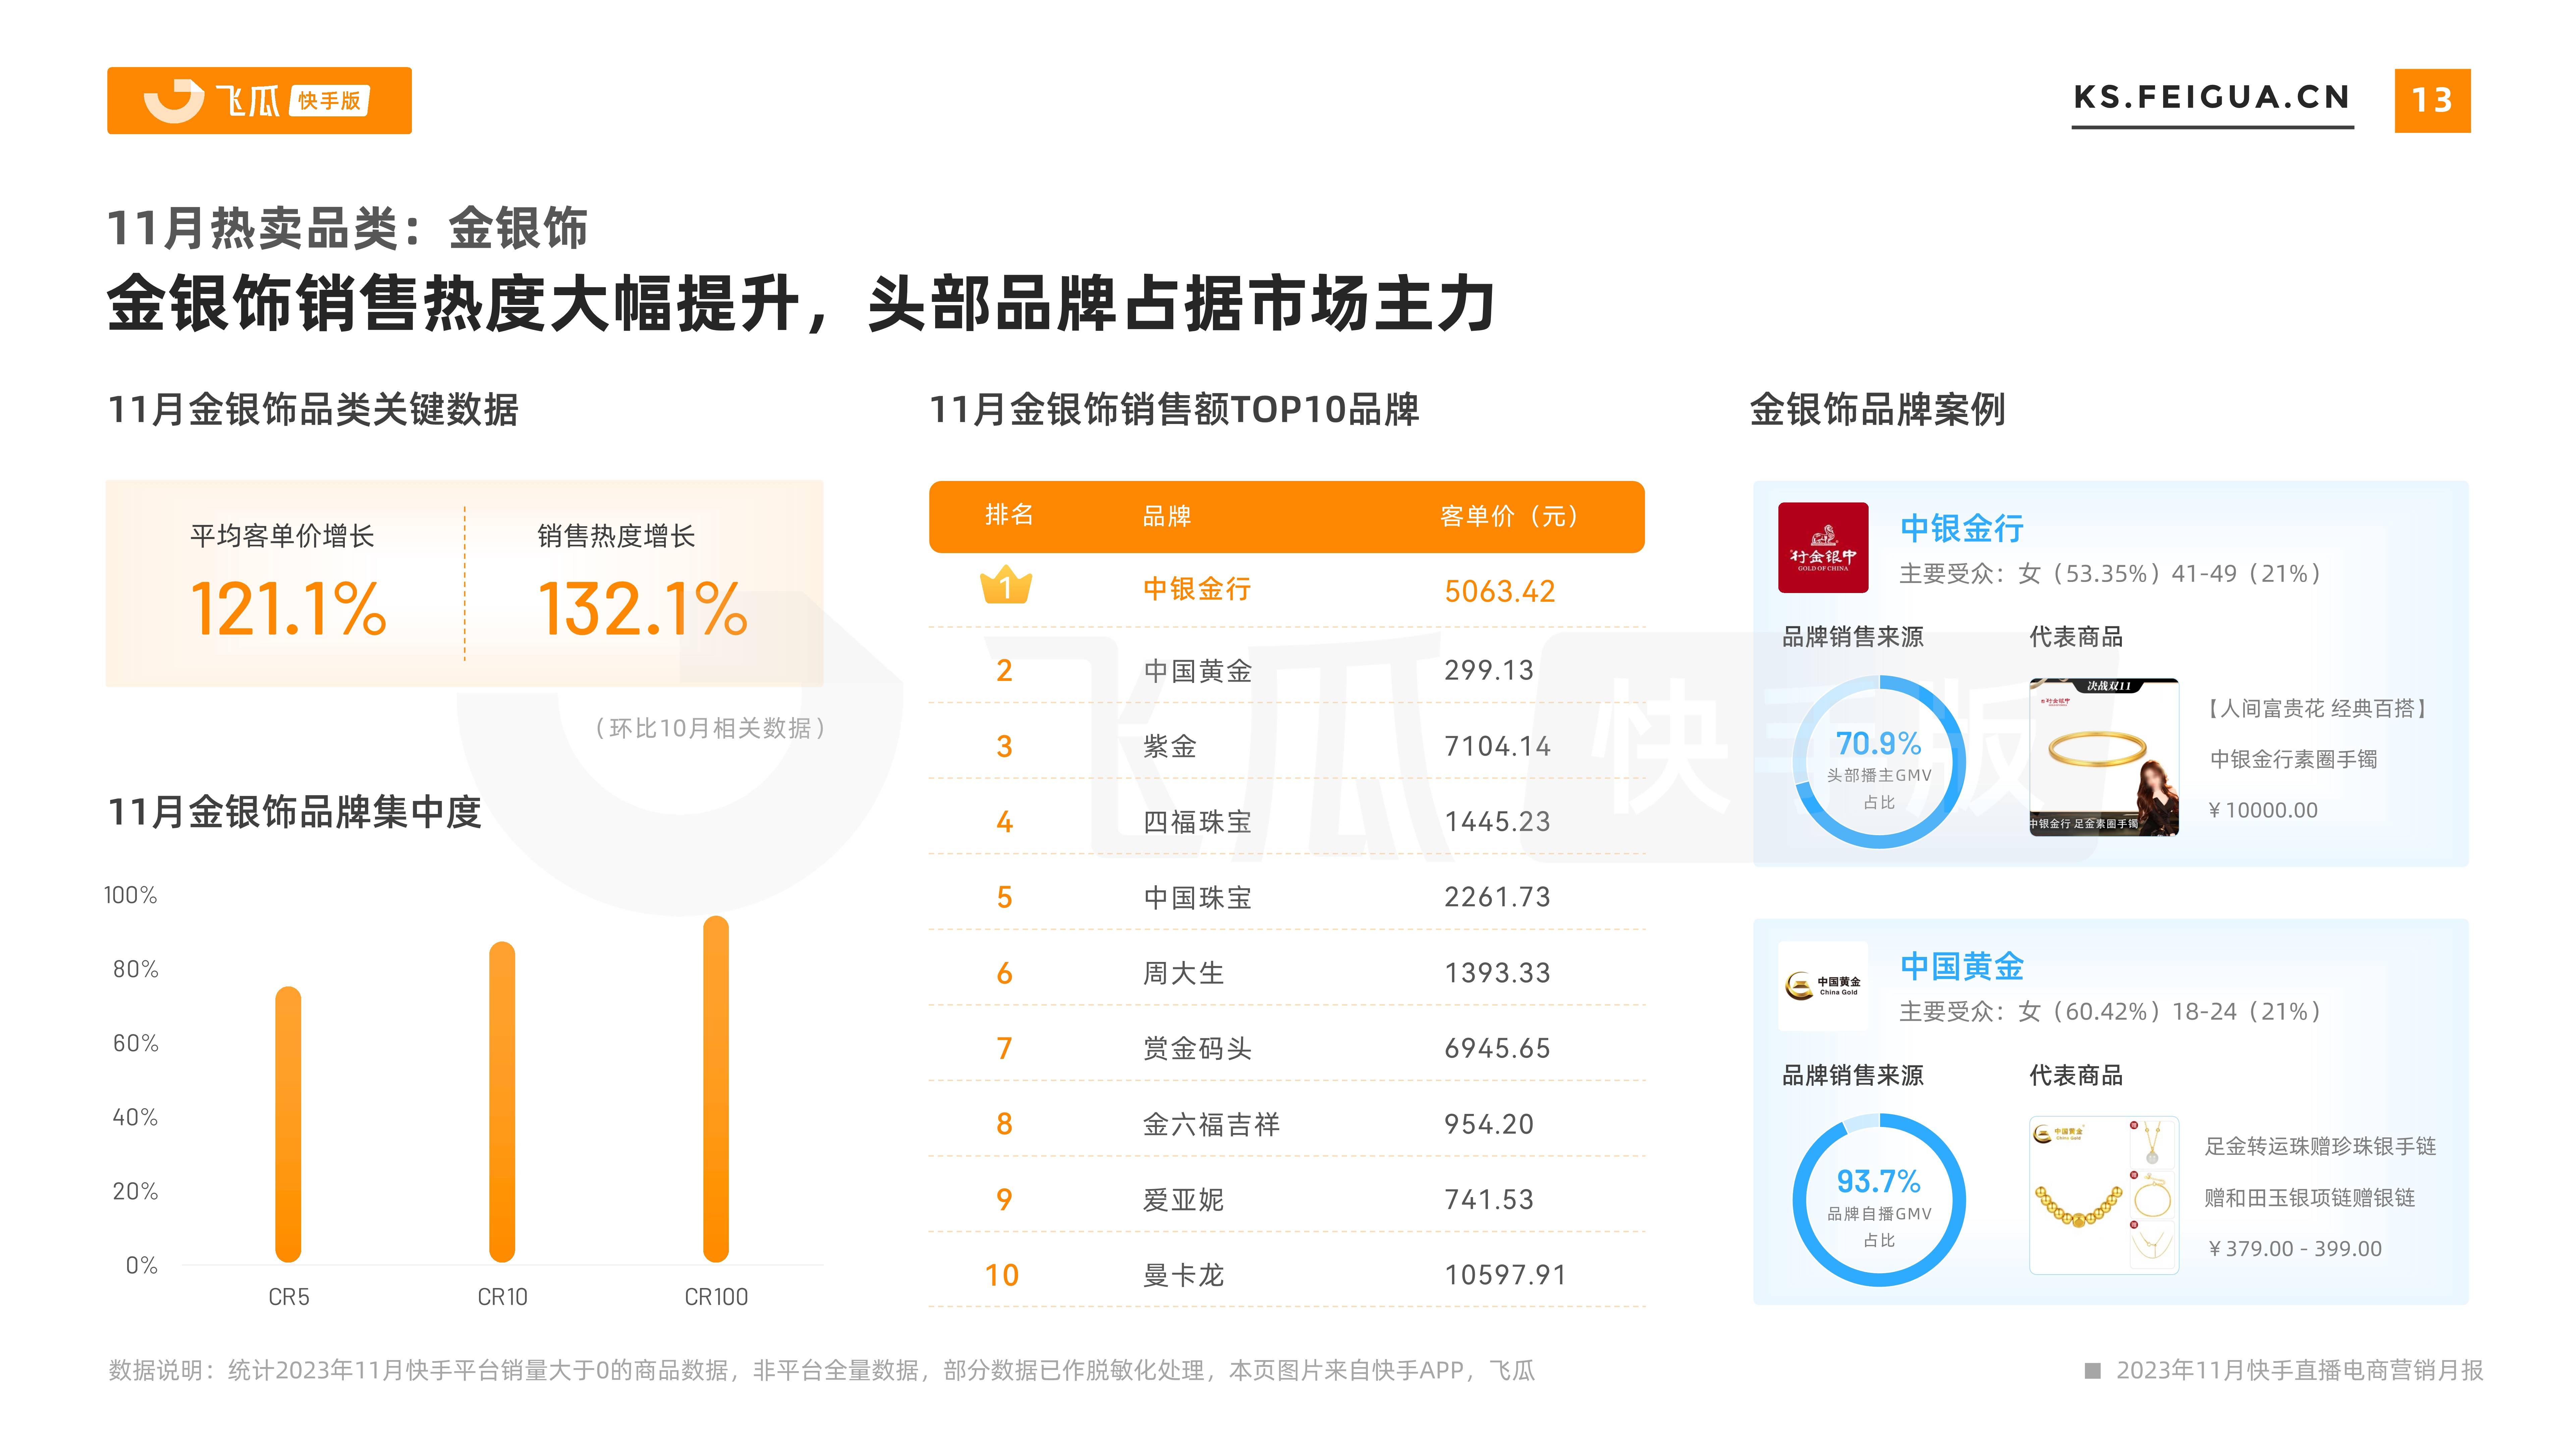Screen dimensions: 2576x1449
Task: Select the 金六福吉祥 brand row
Action: [1211, 1124]
